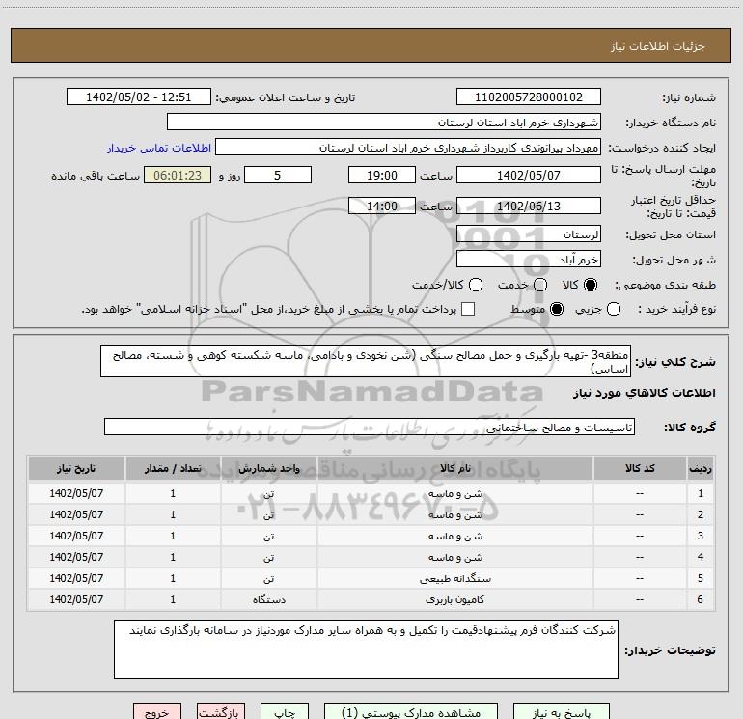Viewport: 743px width, 719px height.
Task: Click شن و ماسه in row 1
Action: (x=454, y=493)
